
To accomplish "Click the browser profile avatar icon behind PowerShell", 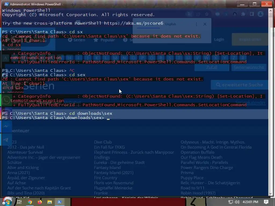I will (260, 14).
